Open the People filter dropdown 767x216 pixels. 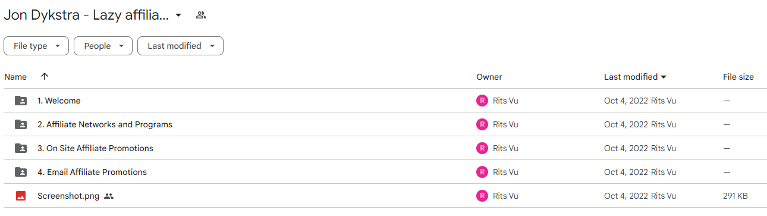click(103, 46)
